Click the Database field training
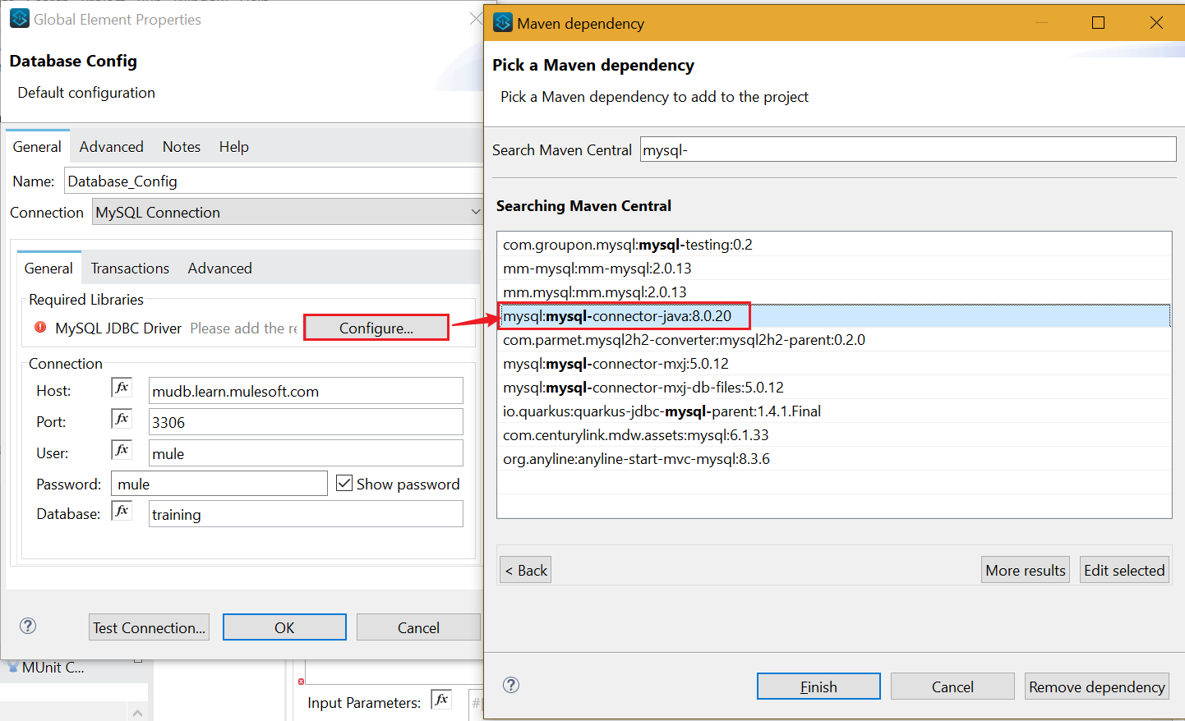Viewport: 1185px width, 721px height. [306, 514]
